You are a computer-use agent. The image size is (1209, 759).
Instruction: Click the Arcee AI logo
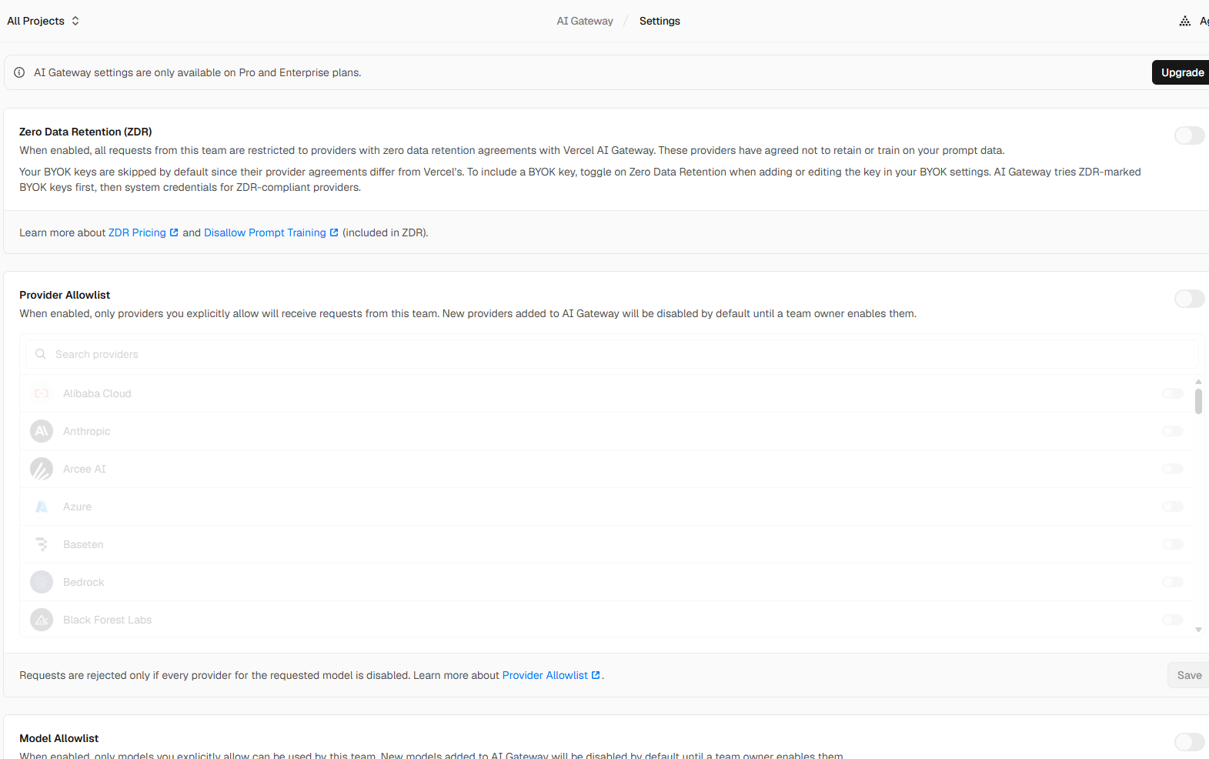tap(42, 469)
